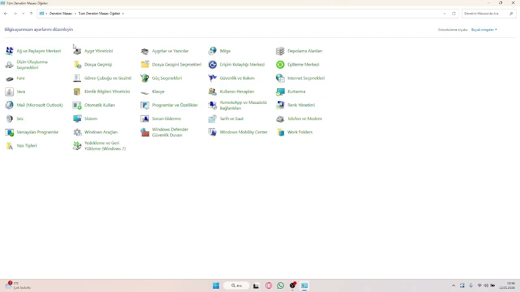Click the Depolama Alanları icon
This screenshot has width=520, height=292.
pyautogui.click(x=280, y=51)
